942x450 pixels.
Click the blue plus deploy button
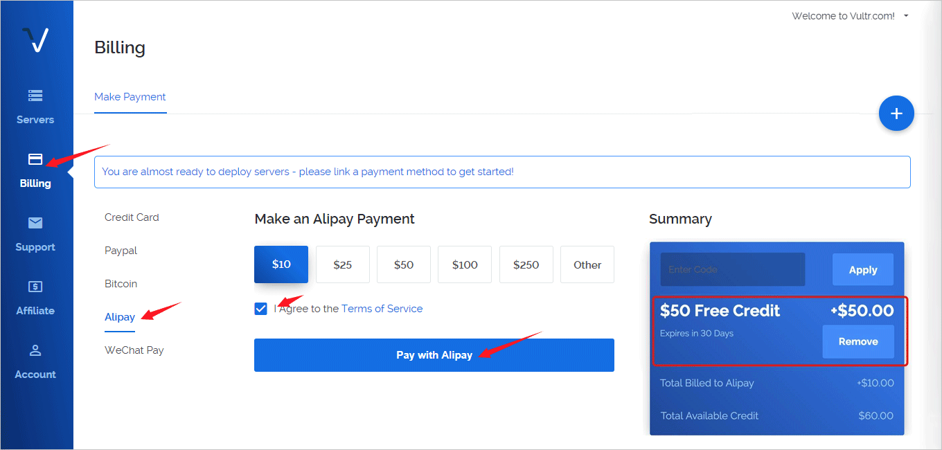pyautogui.click(x=896, y=114)
